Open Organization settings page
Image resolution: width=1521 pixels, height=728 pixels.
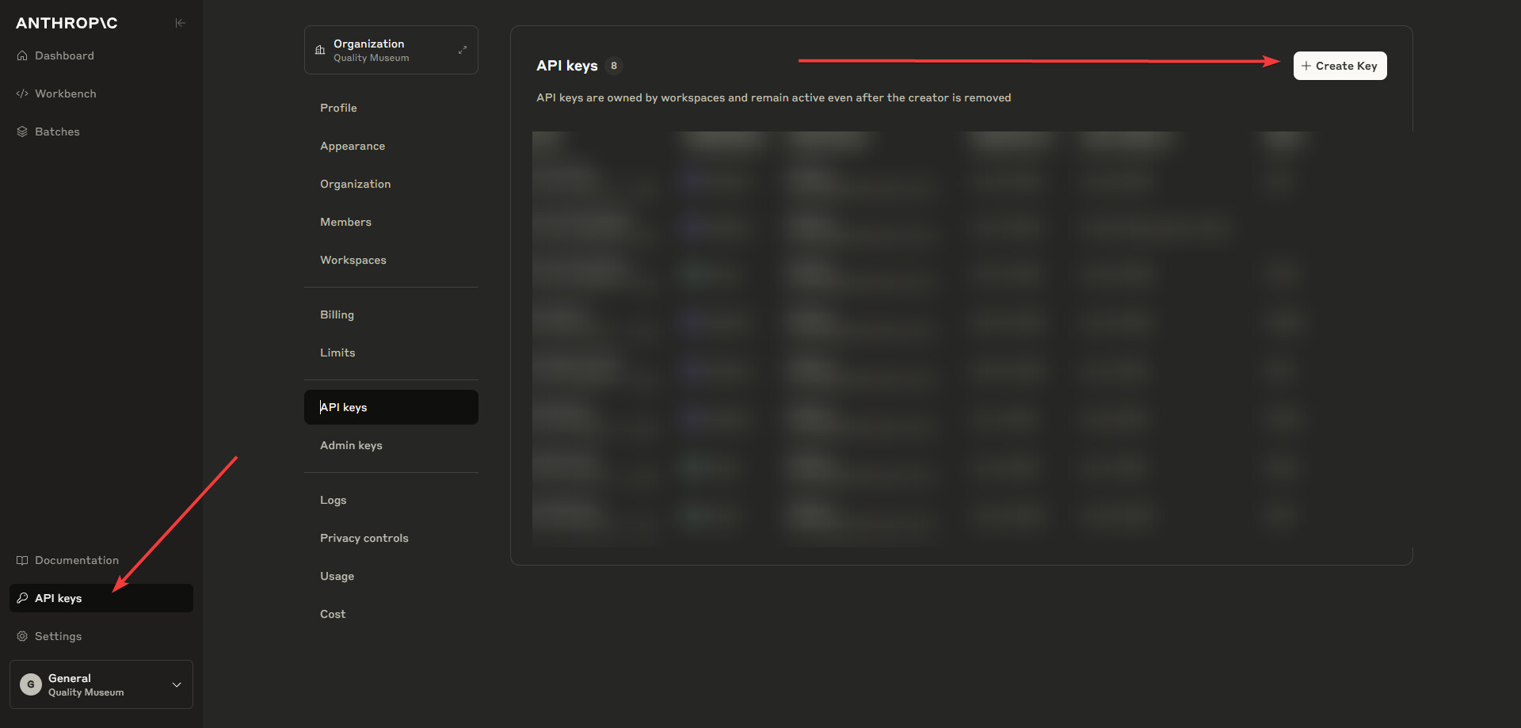pos(391,184)
